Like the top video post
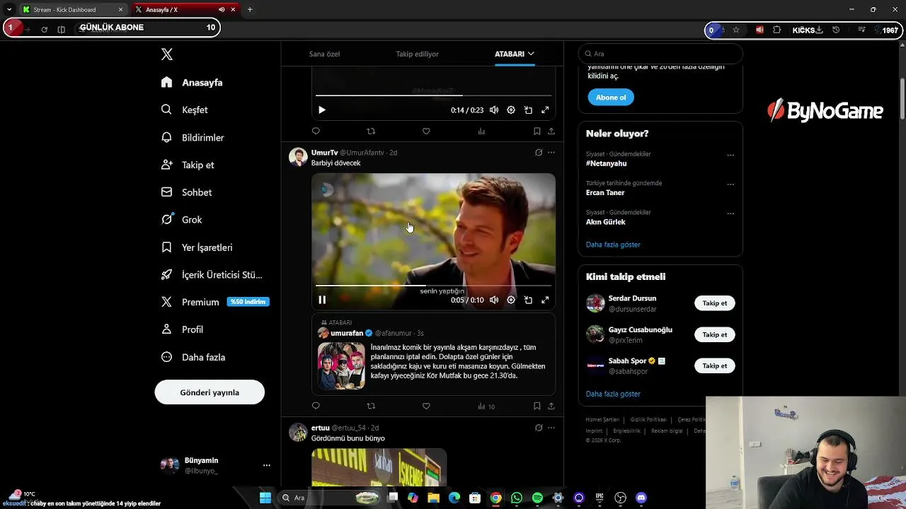906x509 pixels. (426, 131)
